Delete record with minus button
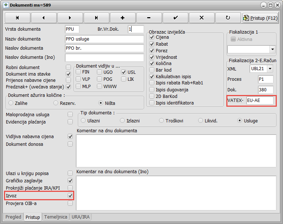The image size is (283, 224). [x=149, y=18]
